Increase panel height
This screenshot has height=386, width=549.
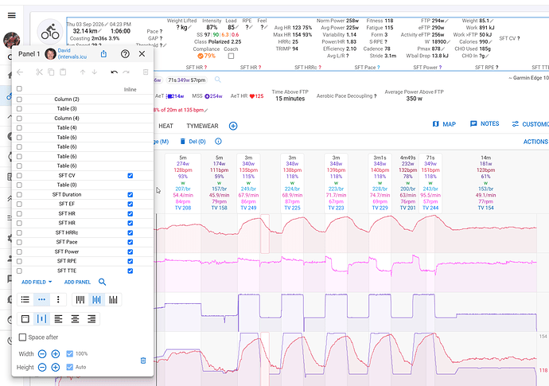(x=56, y=367)
